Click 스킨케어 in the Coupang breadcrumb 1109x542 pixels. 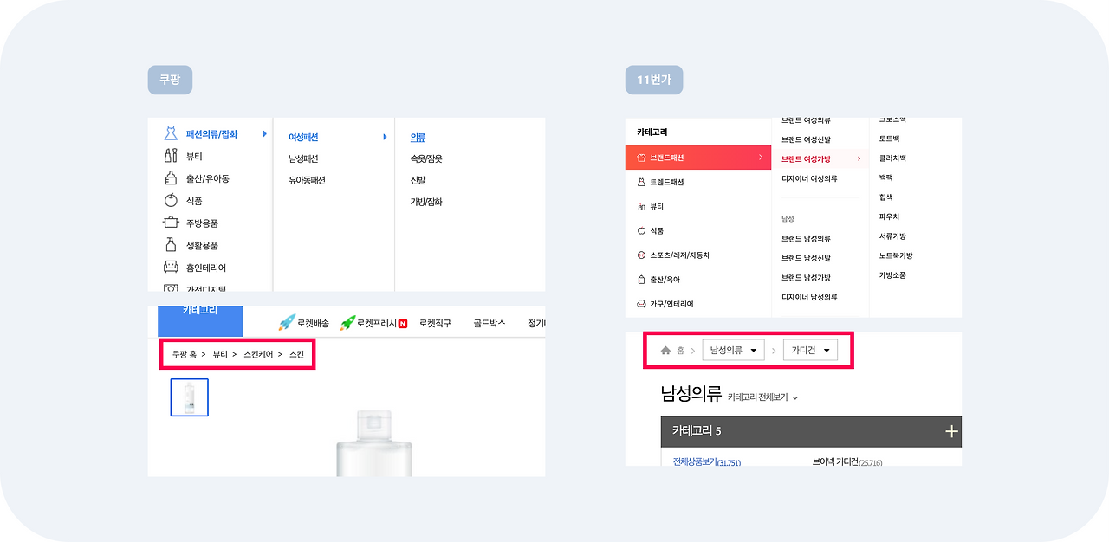[x=258, y=354]
